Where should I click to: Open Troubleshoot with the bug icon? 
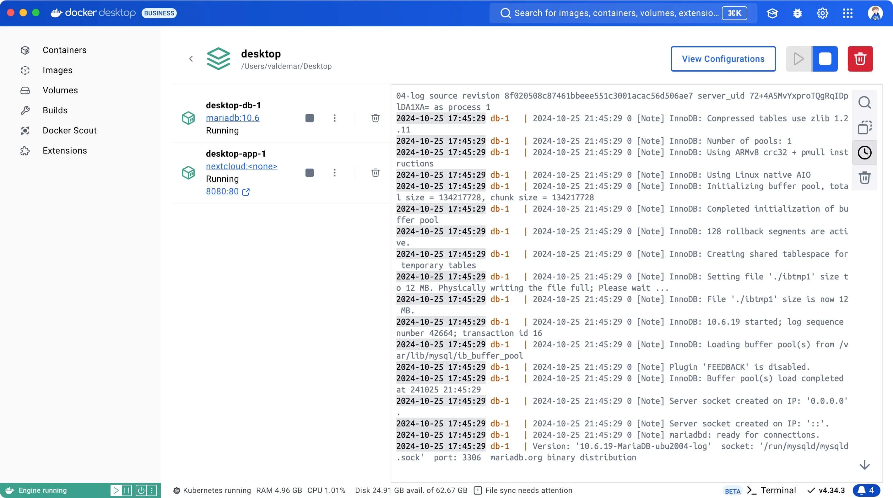798,13
